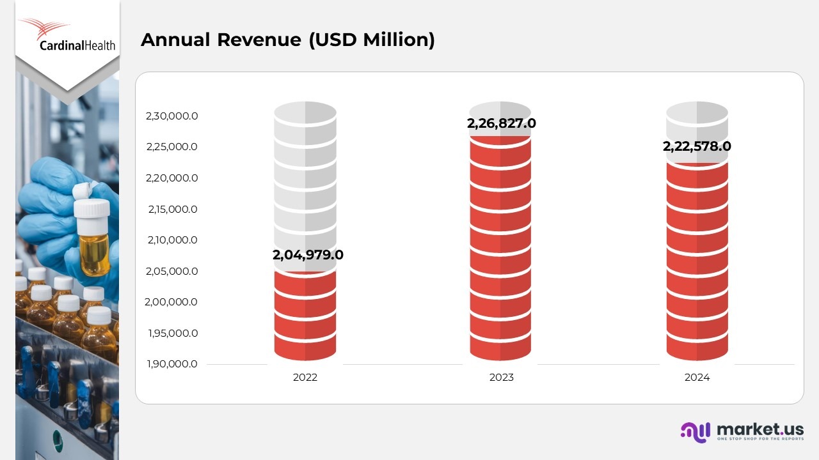Click the 2,26,827.0 data label
819x460 pixels.
[502, 123]
